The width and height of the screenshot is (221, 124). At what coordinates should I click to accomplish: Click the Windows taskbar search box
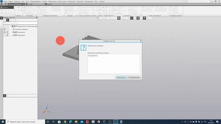25,122
